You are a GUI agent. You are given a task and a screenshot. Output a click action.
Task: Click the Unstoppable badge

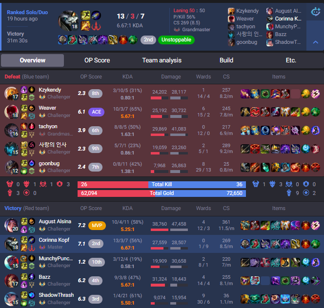point(176,39)
